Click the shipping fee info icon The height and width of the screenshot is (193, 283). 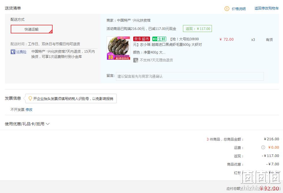click(263, 147)
